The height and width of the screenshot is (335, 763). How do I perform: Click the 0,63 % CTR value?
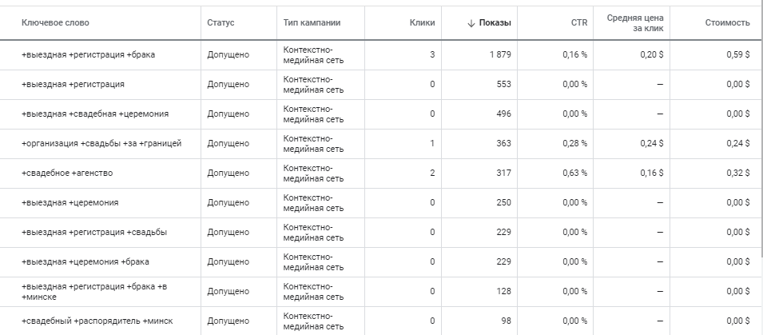click(574, 173)
